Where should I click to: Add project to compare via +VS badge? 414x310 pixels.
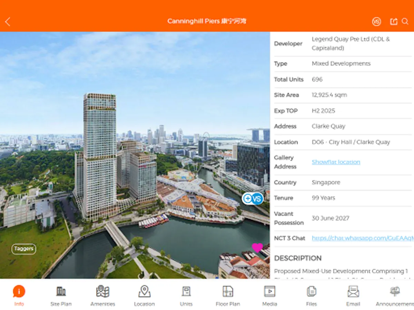tap(253, 198)
